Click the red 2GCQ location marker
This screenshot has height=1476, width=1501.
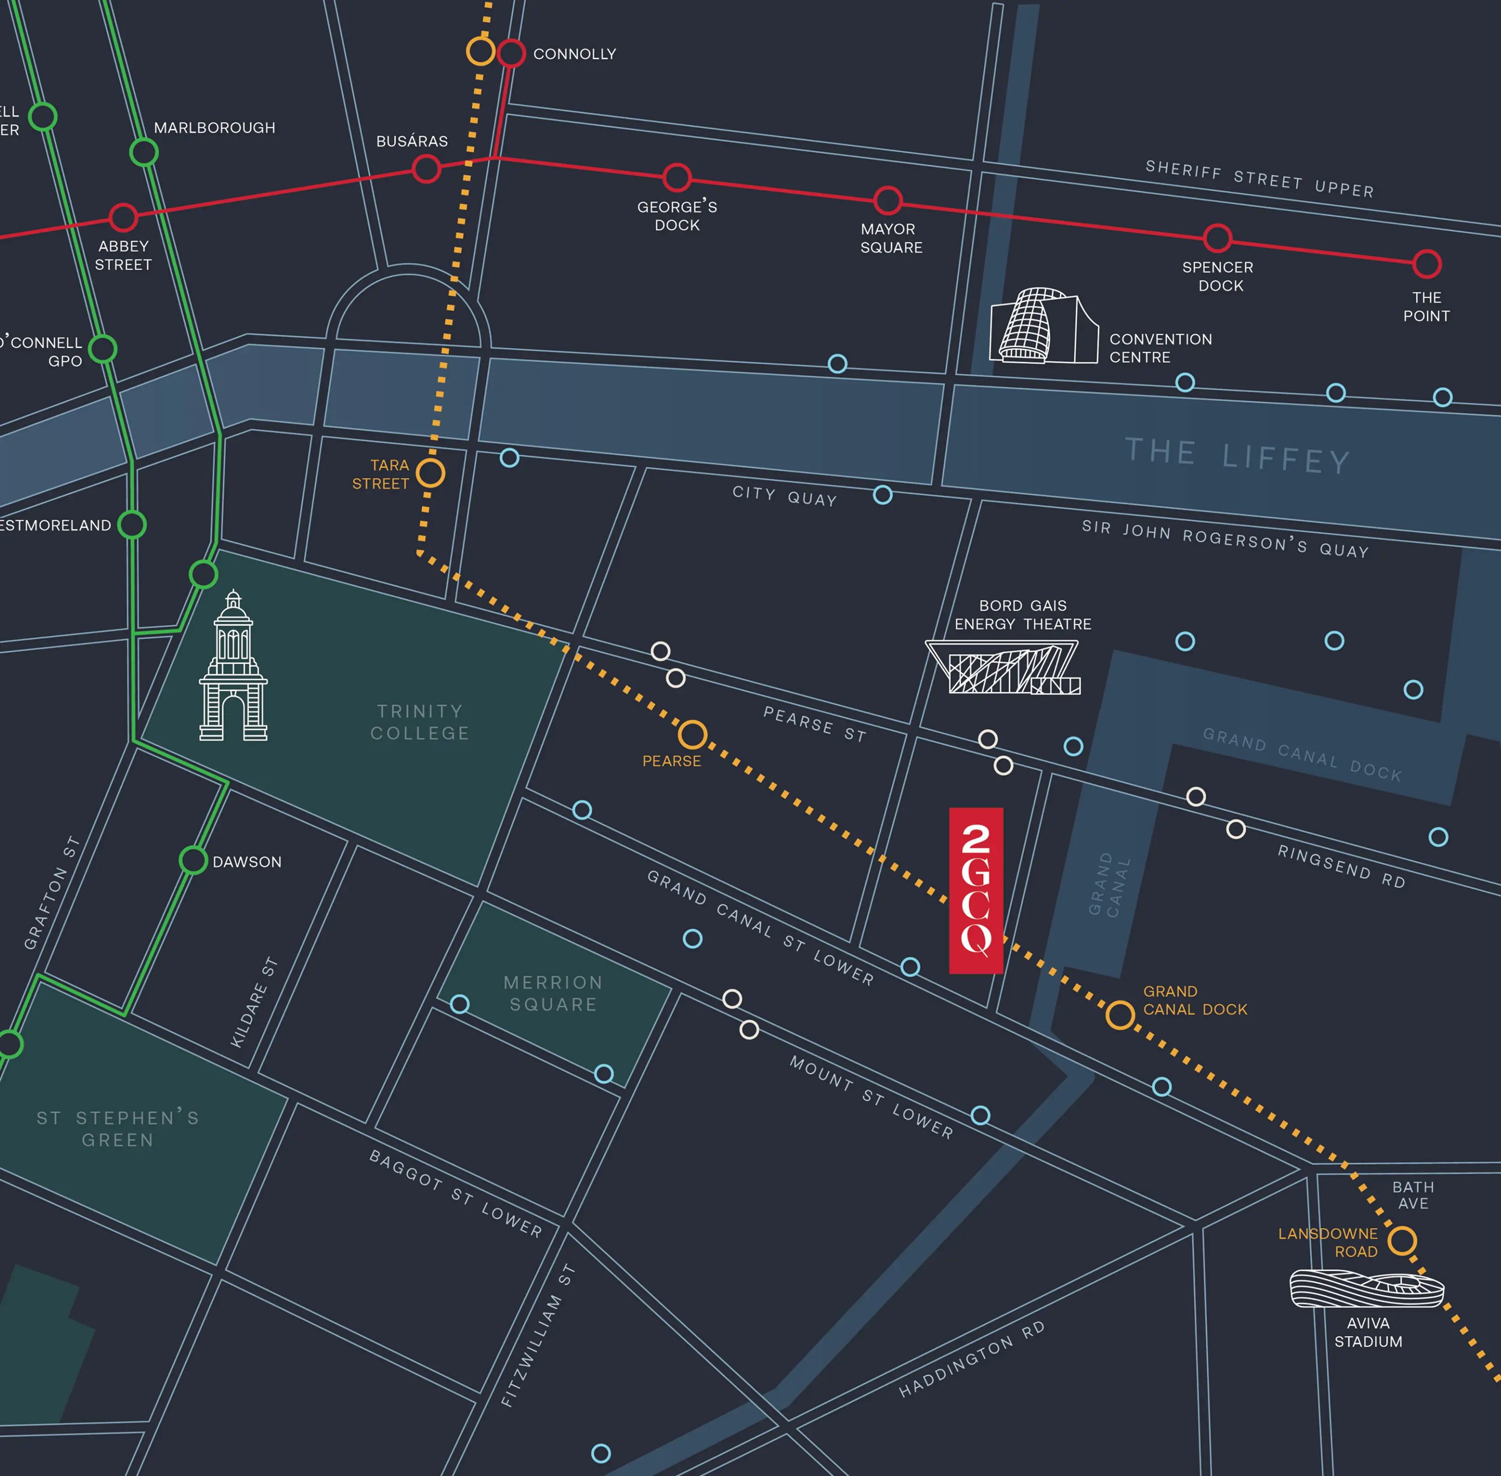[976, 890]
